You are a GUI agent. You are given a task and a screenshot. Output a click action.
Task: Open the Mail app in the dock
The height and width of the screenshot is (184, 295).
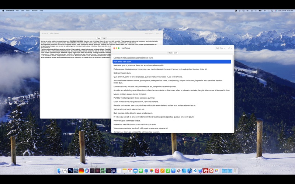[x=135, y=171]
